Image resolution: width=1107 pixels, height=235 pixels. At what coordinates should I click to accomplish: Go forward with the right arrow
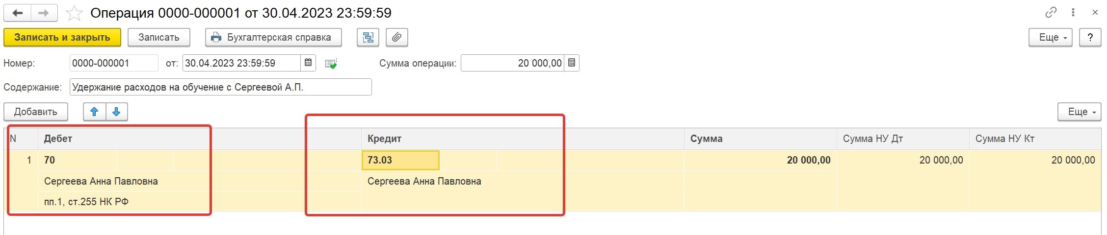(44, 13)
